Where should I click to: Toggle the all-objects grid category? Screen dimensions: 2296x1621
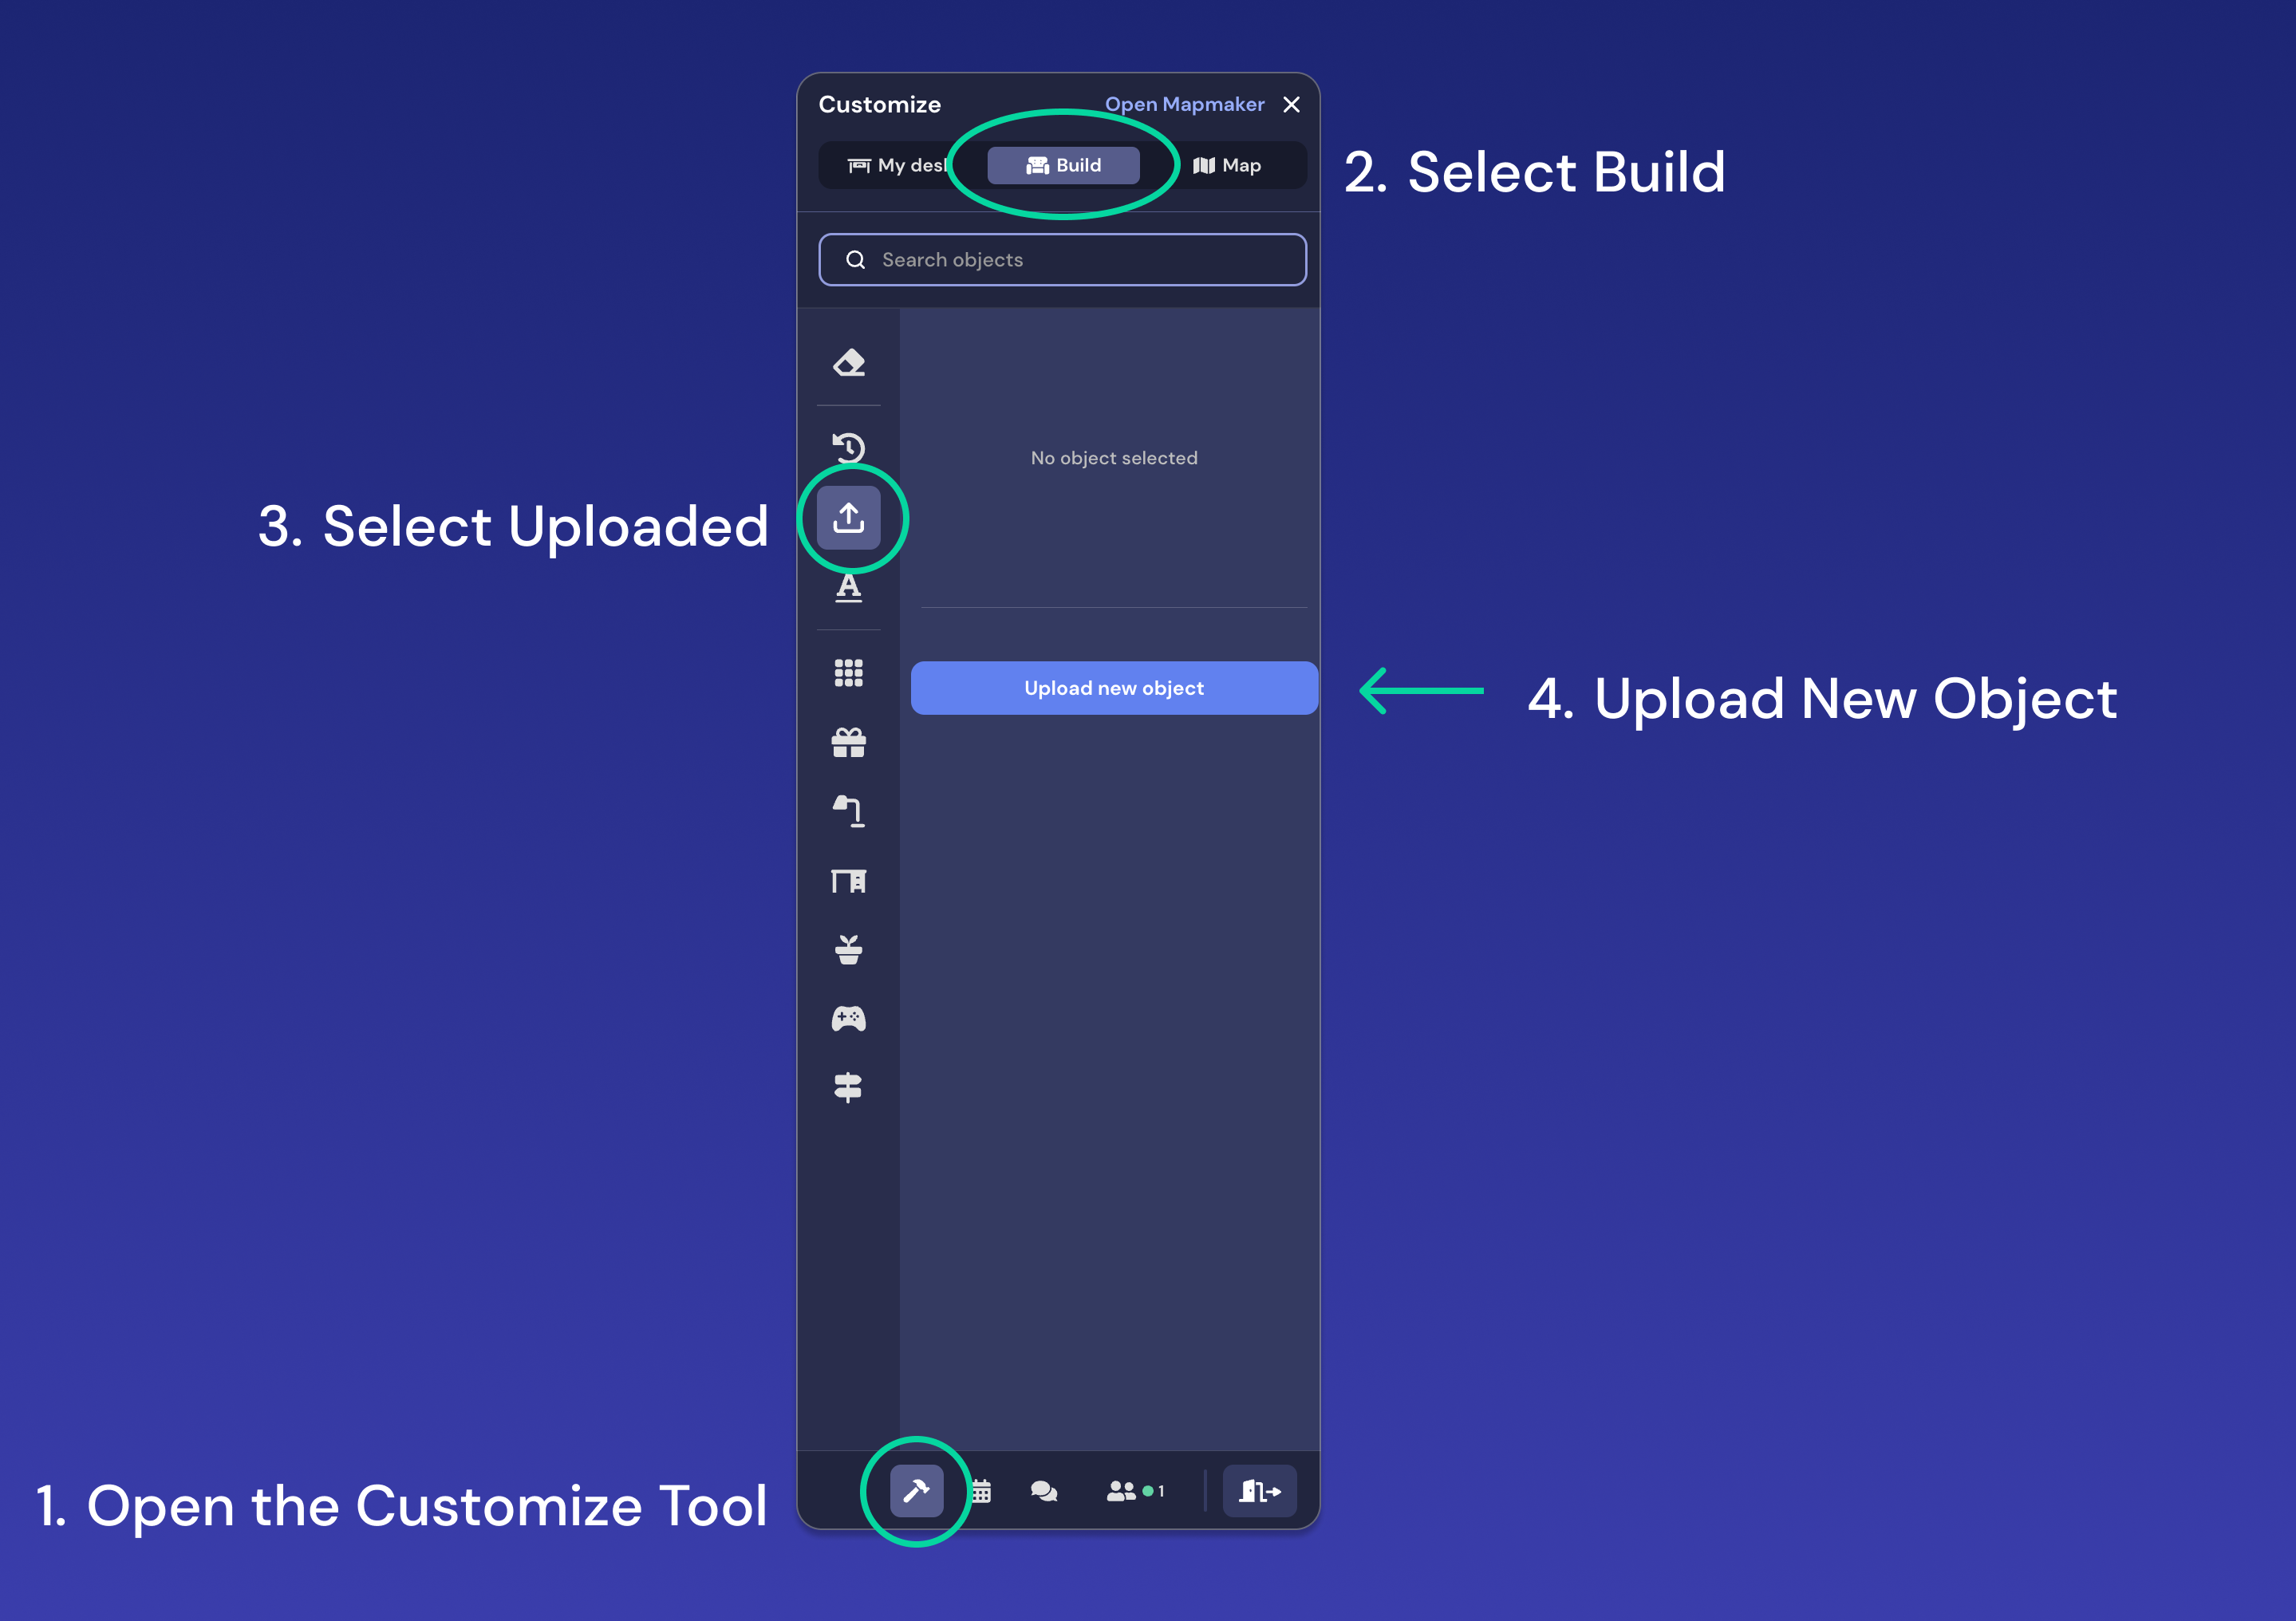tap(849, 673)
